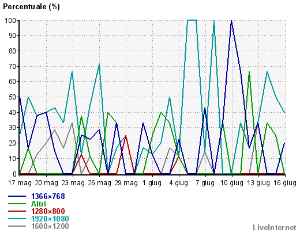Click the 16 giug date label
Screen dimensions: 300x233
[285, 183]
